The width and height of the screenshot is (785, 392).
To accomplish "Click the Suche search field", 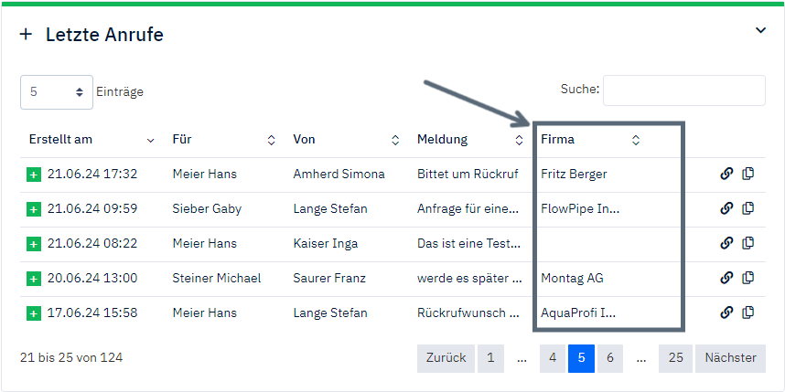I will pyautogui.click(x=683, y=90).
